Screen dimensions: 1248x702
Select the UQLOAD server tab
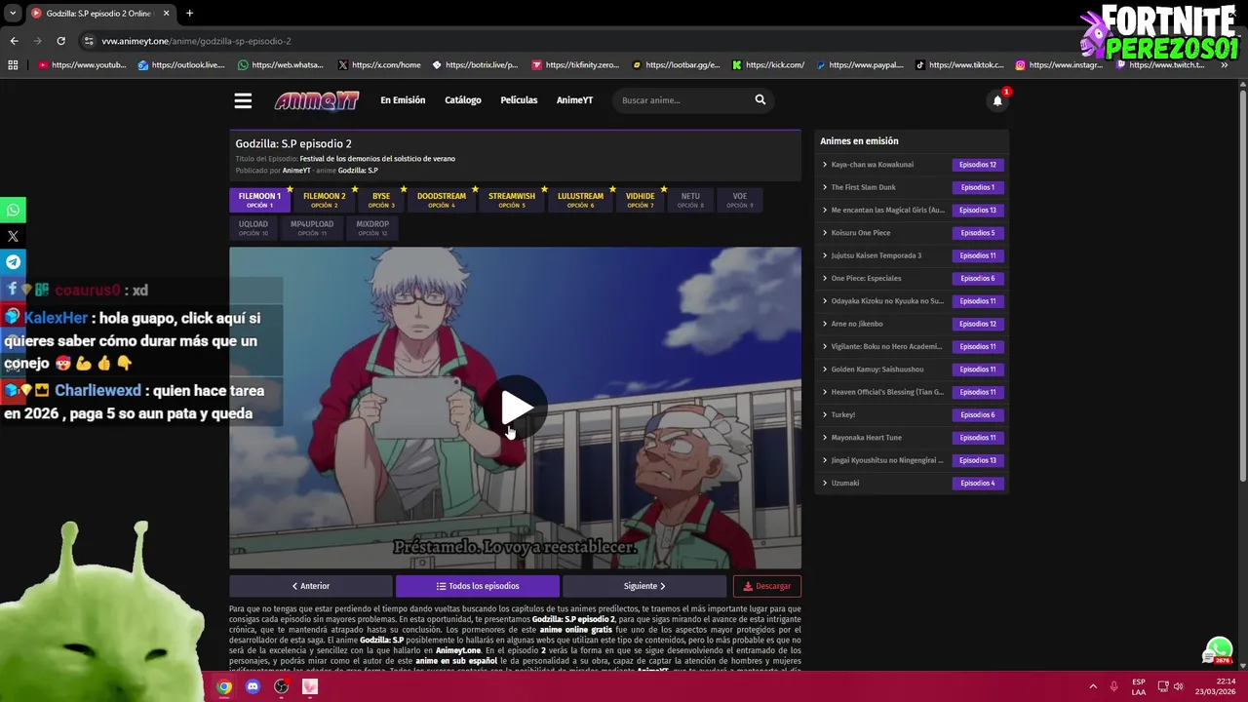point(253,227)
